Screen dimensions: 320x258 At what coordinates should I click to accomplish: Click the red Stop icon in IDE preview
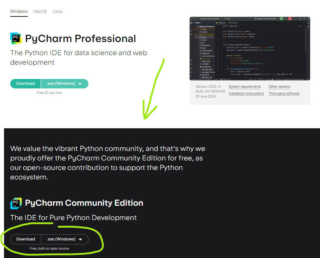coord(290,18)
